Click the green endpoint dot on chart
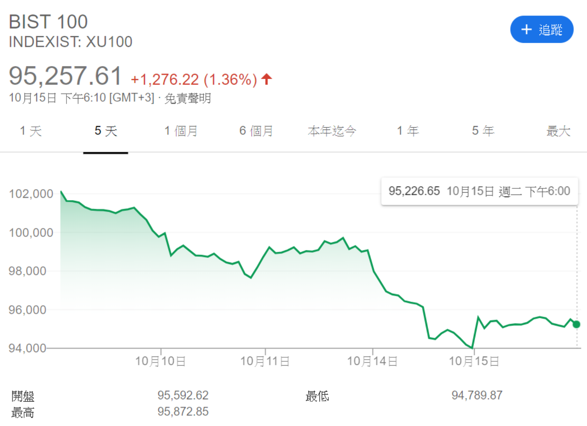The height and width of the screenshot is (426, 587). pyautogui.click(x=576, y=324)
